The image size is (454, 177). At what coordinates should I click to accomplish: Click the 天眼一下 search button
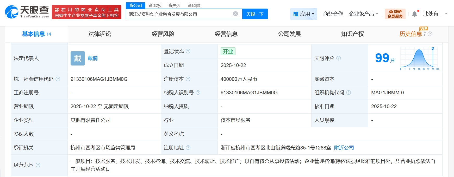(x=255, y=14)
